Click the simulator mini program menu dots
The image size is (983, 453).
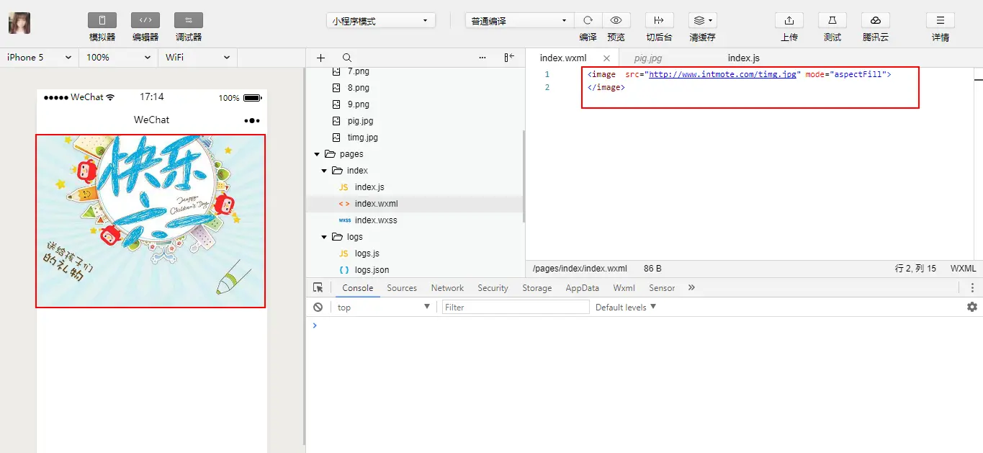click(x=252, y=120)
